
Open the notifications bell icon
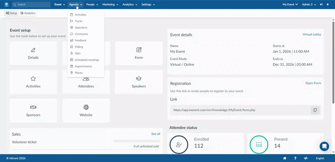pyautogui.click(x=328, y=5)
